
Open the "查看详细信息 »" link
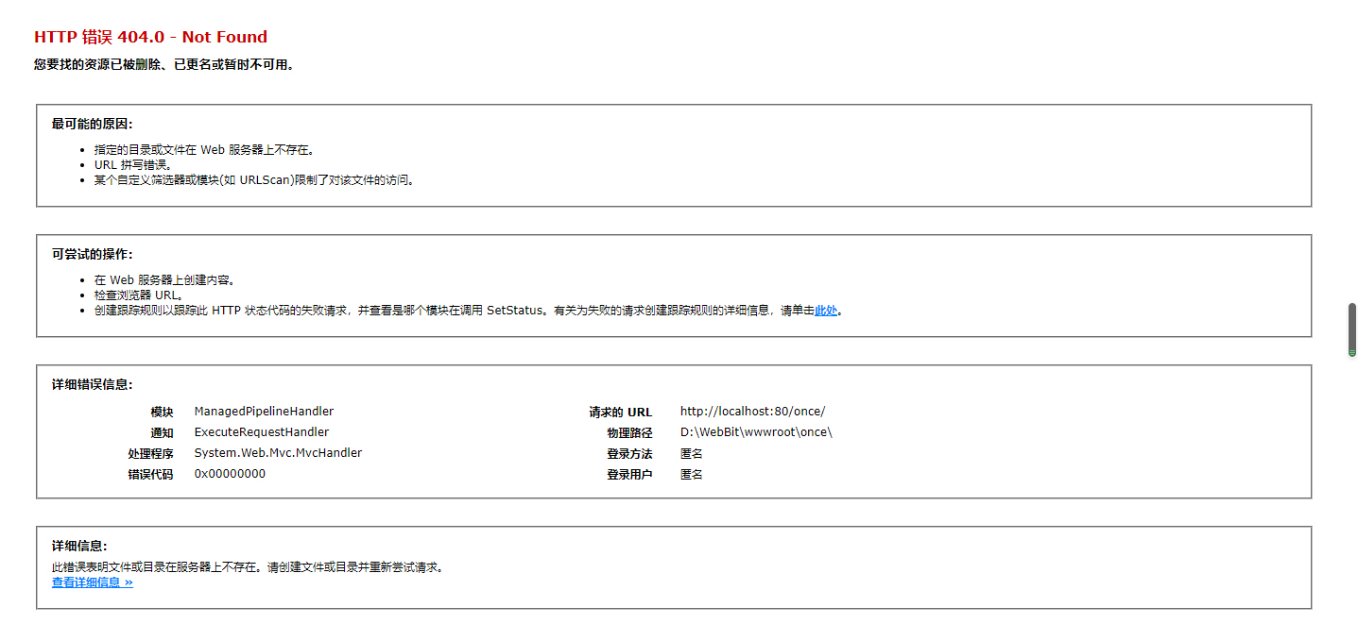coord(92,582)
